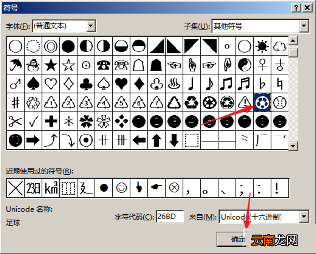Select the left black arrow symbol
316x254 pixels.
139,140
